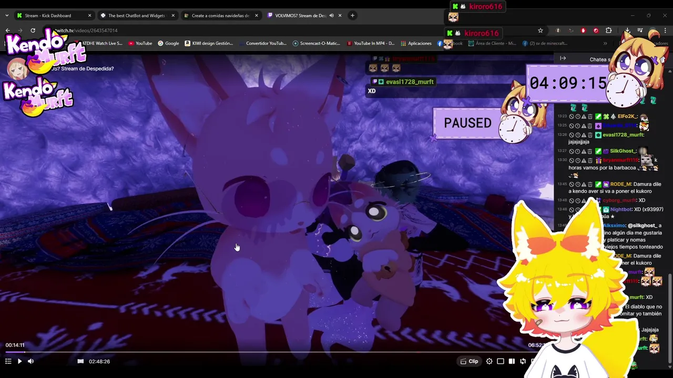The height and width of the screenshot is (378, 673).
Task: Click the address bar URL
Action: pyautogui.click(x=86, y=30)
